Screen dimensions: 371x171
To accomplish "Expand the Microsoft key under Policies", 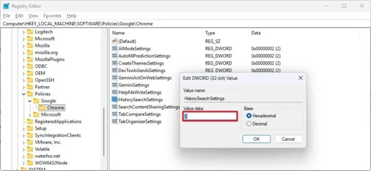I will [30, 115].
